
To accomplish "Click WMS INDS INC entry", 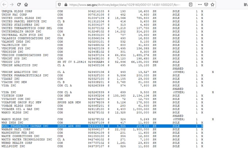I will [12, 122].
